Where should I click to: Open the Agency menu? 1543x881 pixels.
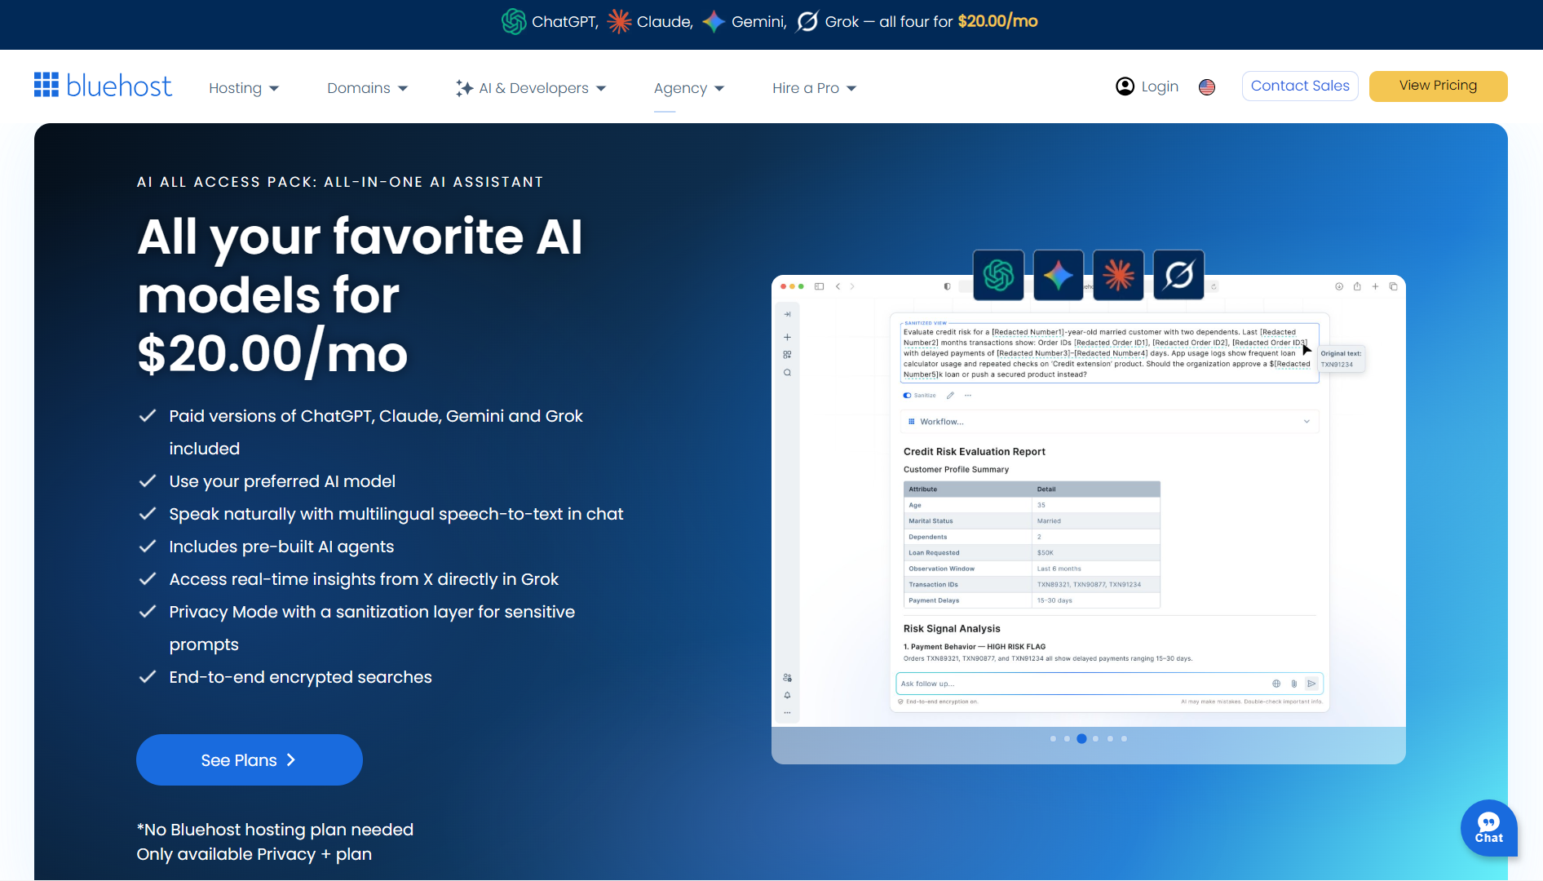pyautogui.click(x=680, y=88)
